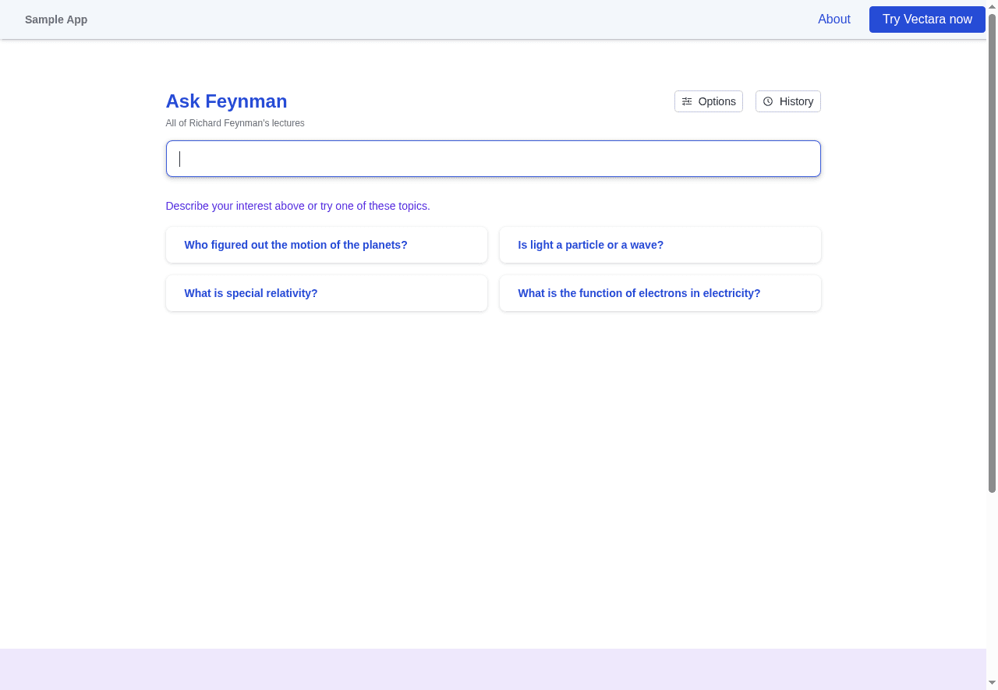Go to Sample App home title
This screenshot has height=690, width=998.
56,19
